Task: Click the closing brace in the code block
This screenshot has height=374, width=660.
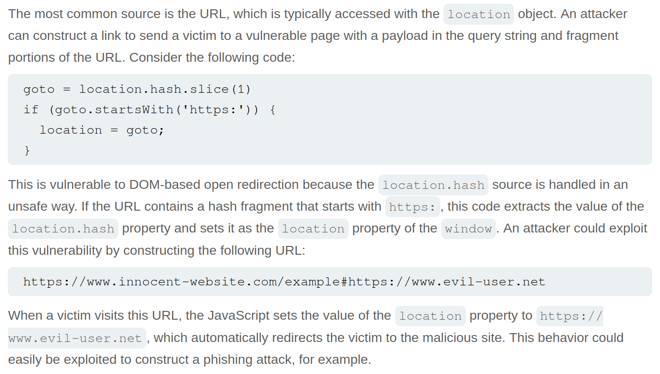Action: [27, 150]
